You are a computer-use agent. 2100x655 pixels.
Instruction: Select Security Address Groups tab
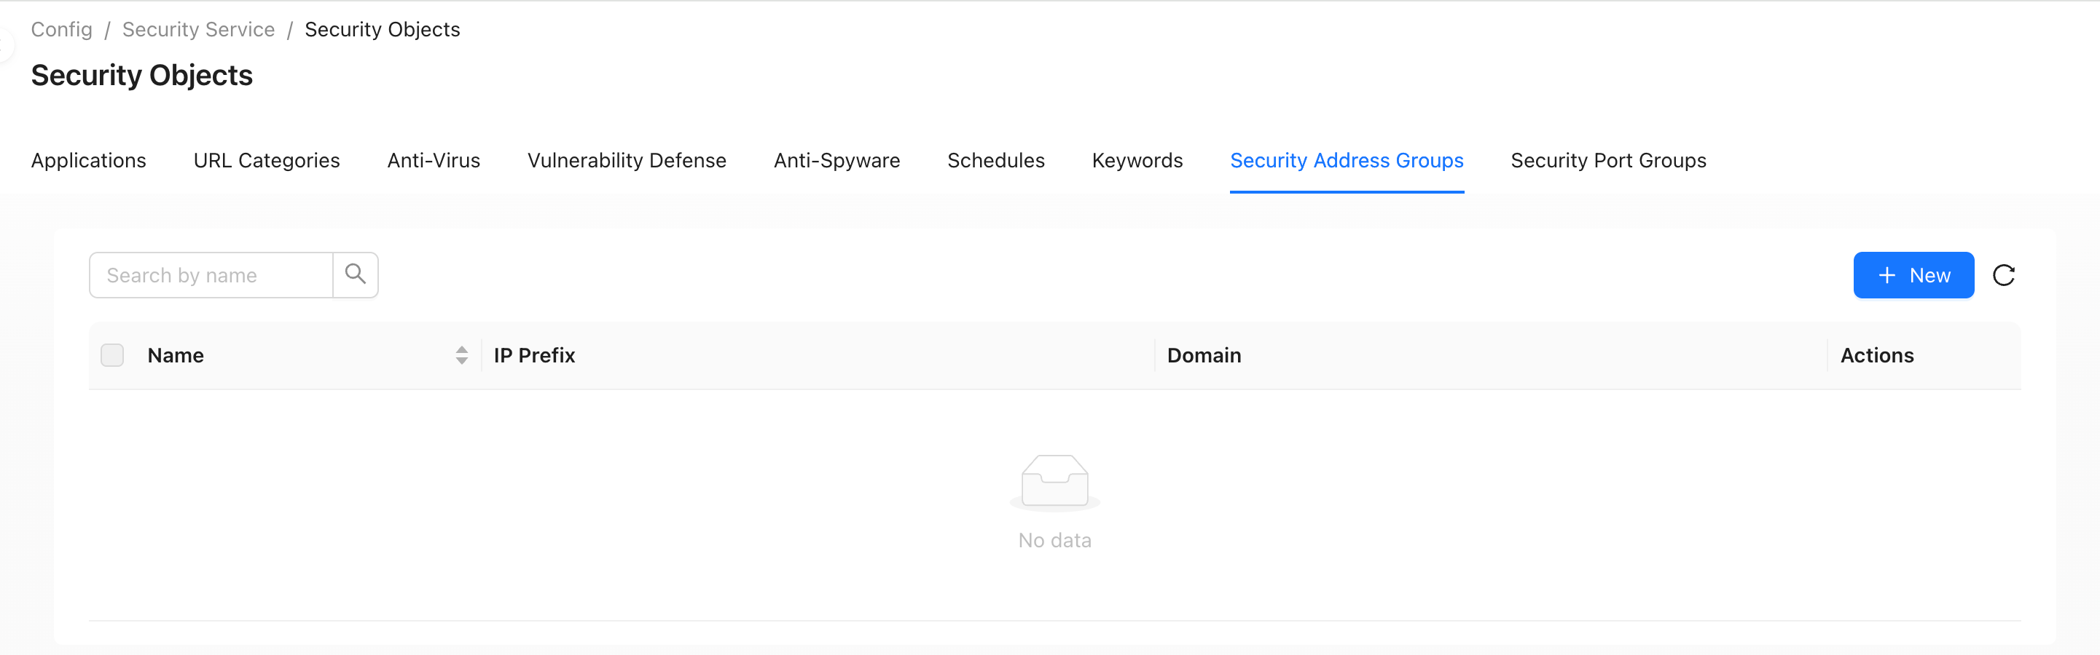[1347, 161]
